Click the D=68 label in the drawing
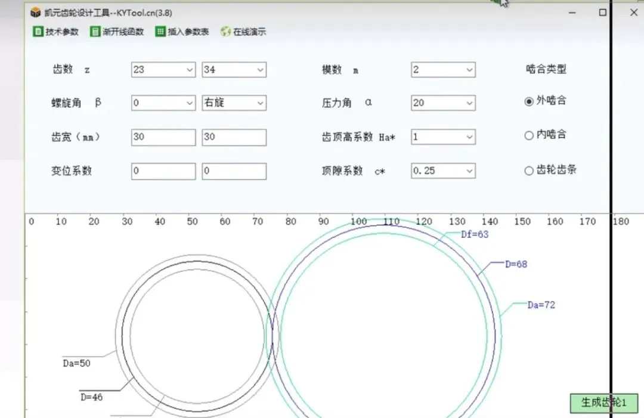The image size is (644, 418). tap(516, 264)
